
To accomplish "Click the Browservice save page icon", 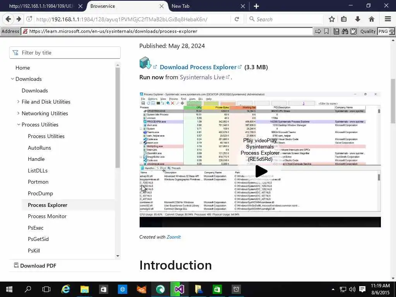I will (336, 31).
